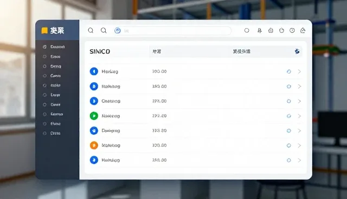
Task: Expand the second row with its chevron
Action: point(299,87)
